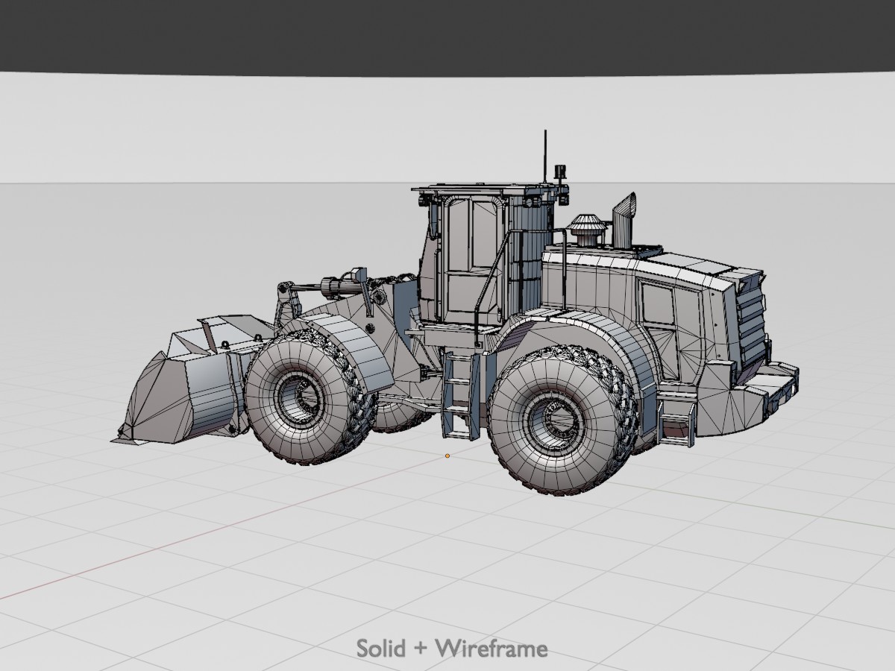Select the exhaust pipe stack
895x671 pixels.
[623, 218]
